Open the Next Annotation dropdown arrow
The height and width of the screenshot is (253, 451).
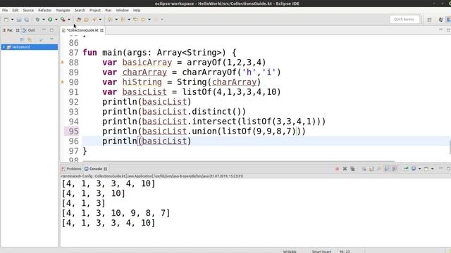point(116,20)
